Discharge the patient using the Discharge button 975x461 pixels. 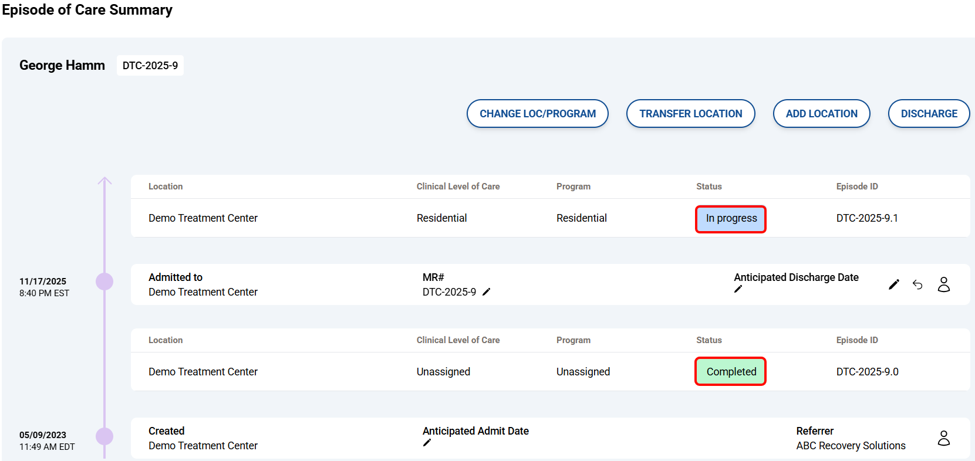[x=929, y=114]
